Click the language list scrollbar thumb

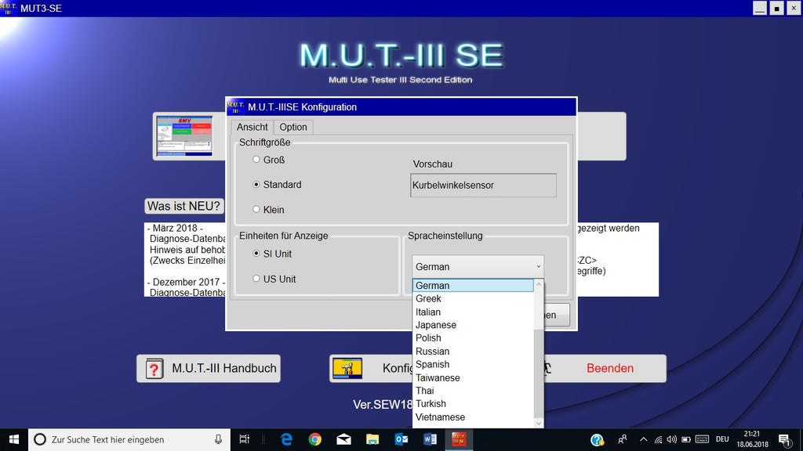point(538,373)
